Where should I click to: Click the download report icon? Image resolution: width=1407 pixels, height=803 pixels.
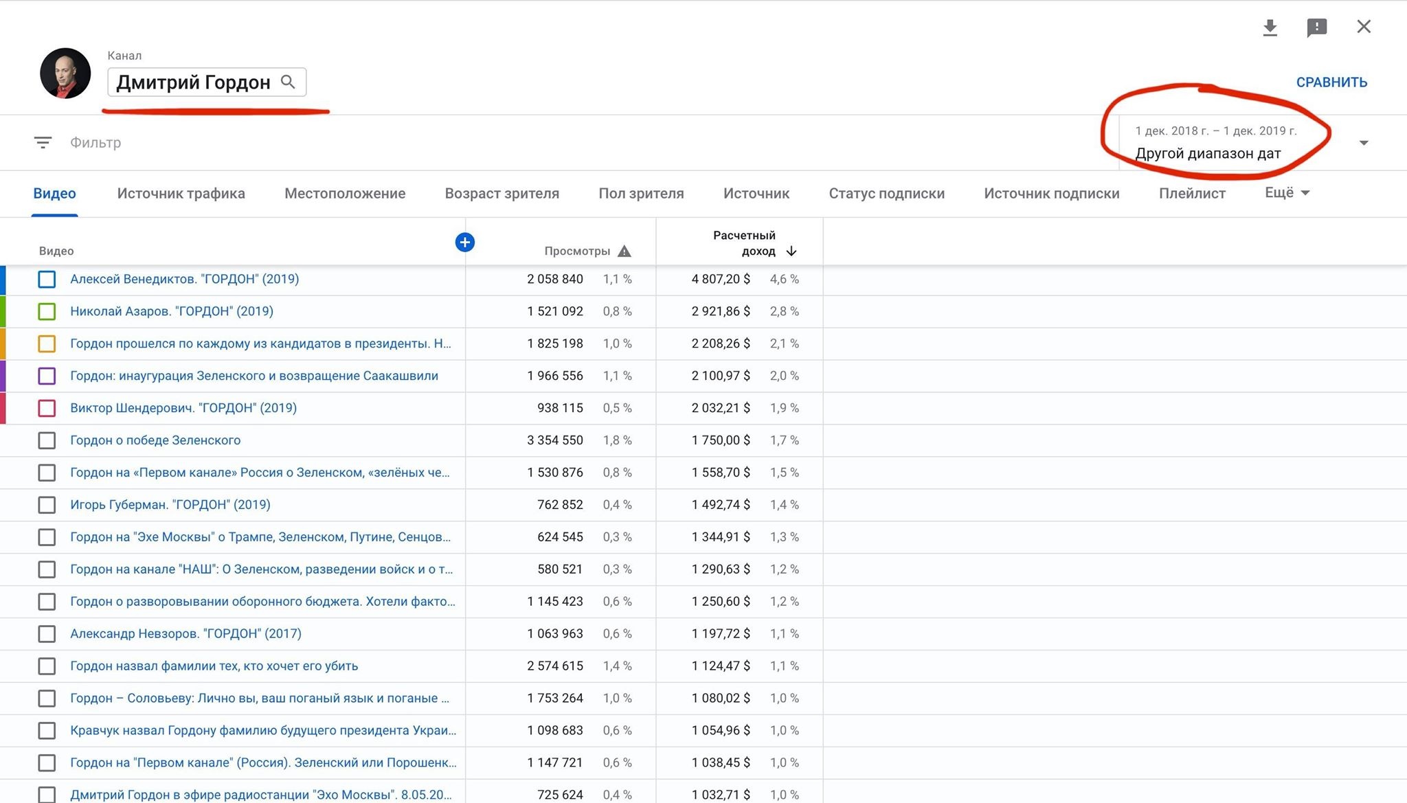[x=1270, y=27]
